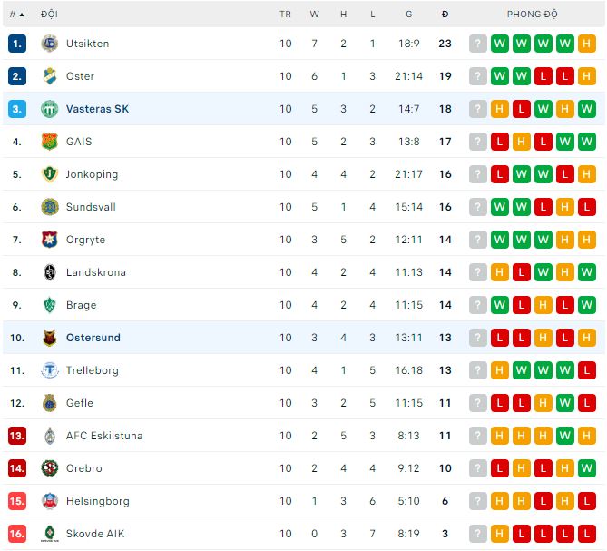Click the GAIS club crest
The image size is (607, 551).
coord(49,142)
